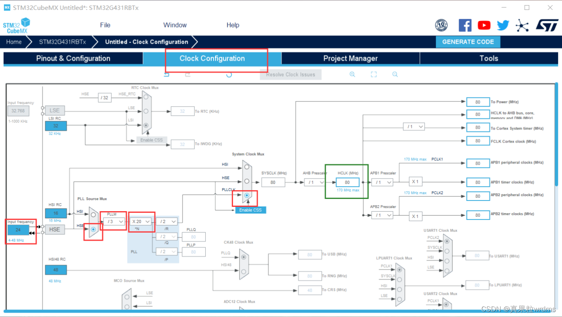
Task: Edit the HSE input frequency field 24
Action: [x=18, y=230]
